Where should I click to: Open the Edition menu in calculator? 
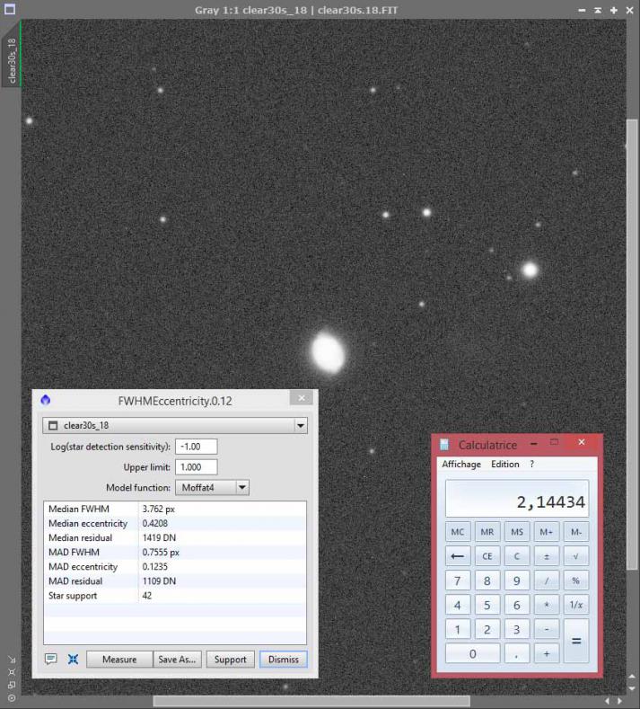505,464
